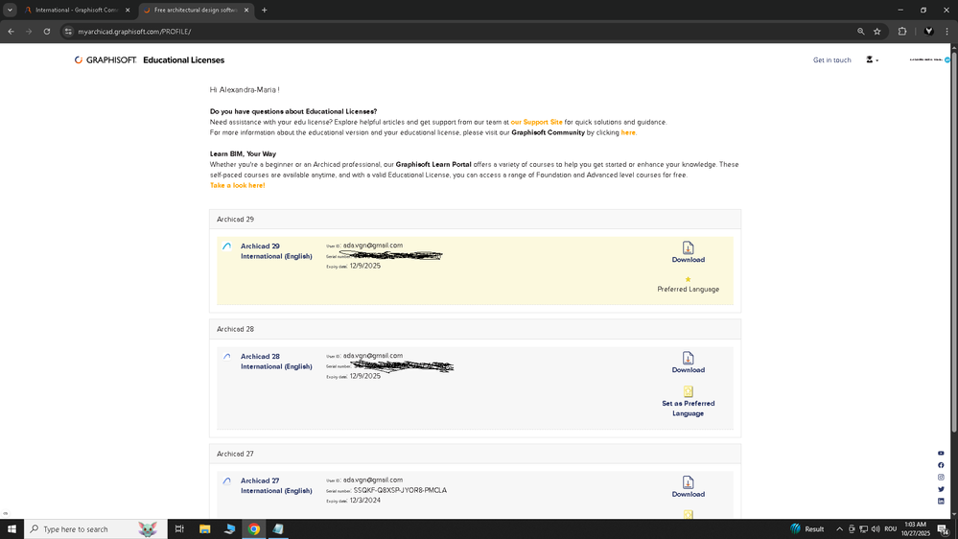Bookmark this page with the star icon
This screenshot has height=539, width=958.
tap(877, 31)
